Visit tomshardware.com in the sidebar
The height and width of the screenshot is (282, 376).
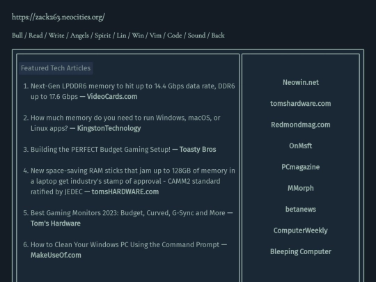(x=301, y=104)
